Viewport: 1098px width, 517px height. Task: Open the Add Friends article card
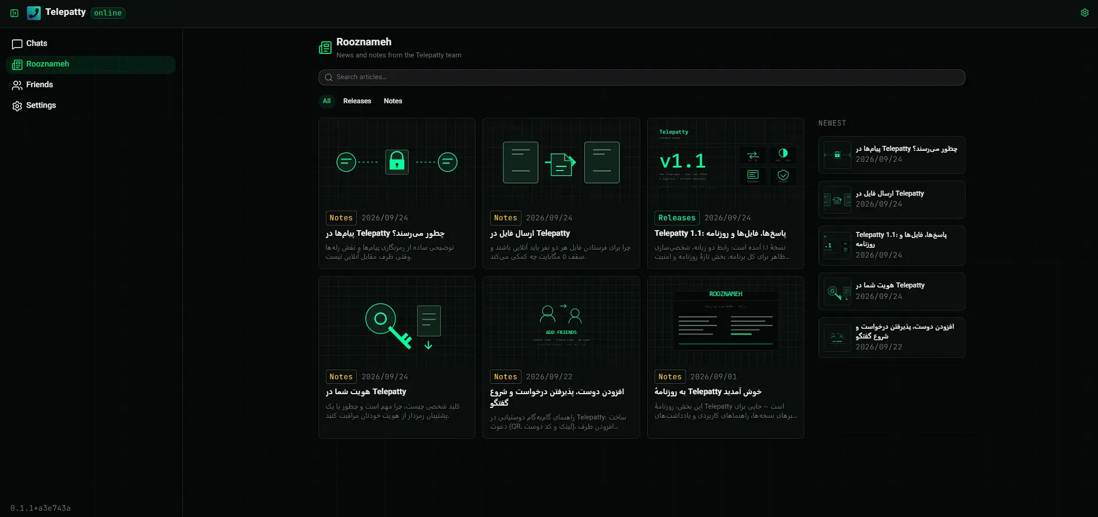561,357
